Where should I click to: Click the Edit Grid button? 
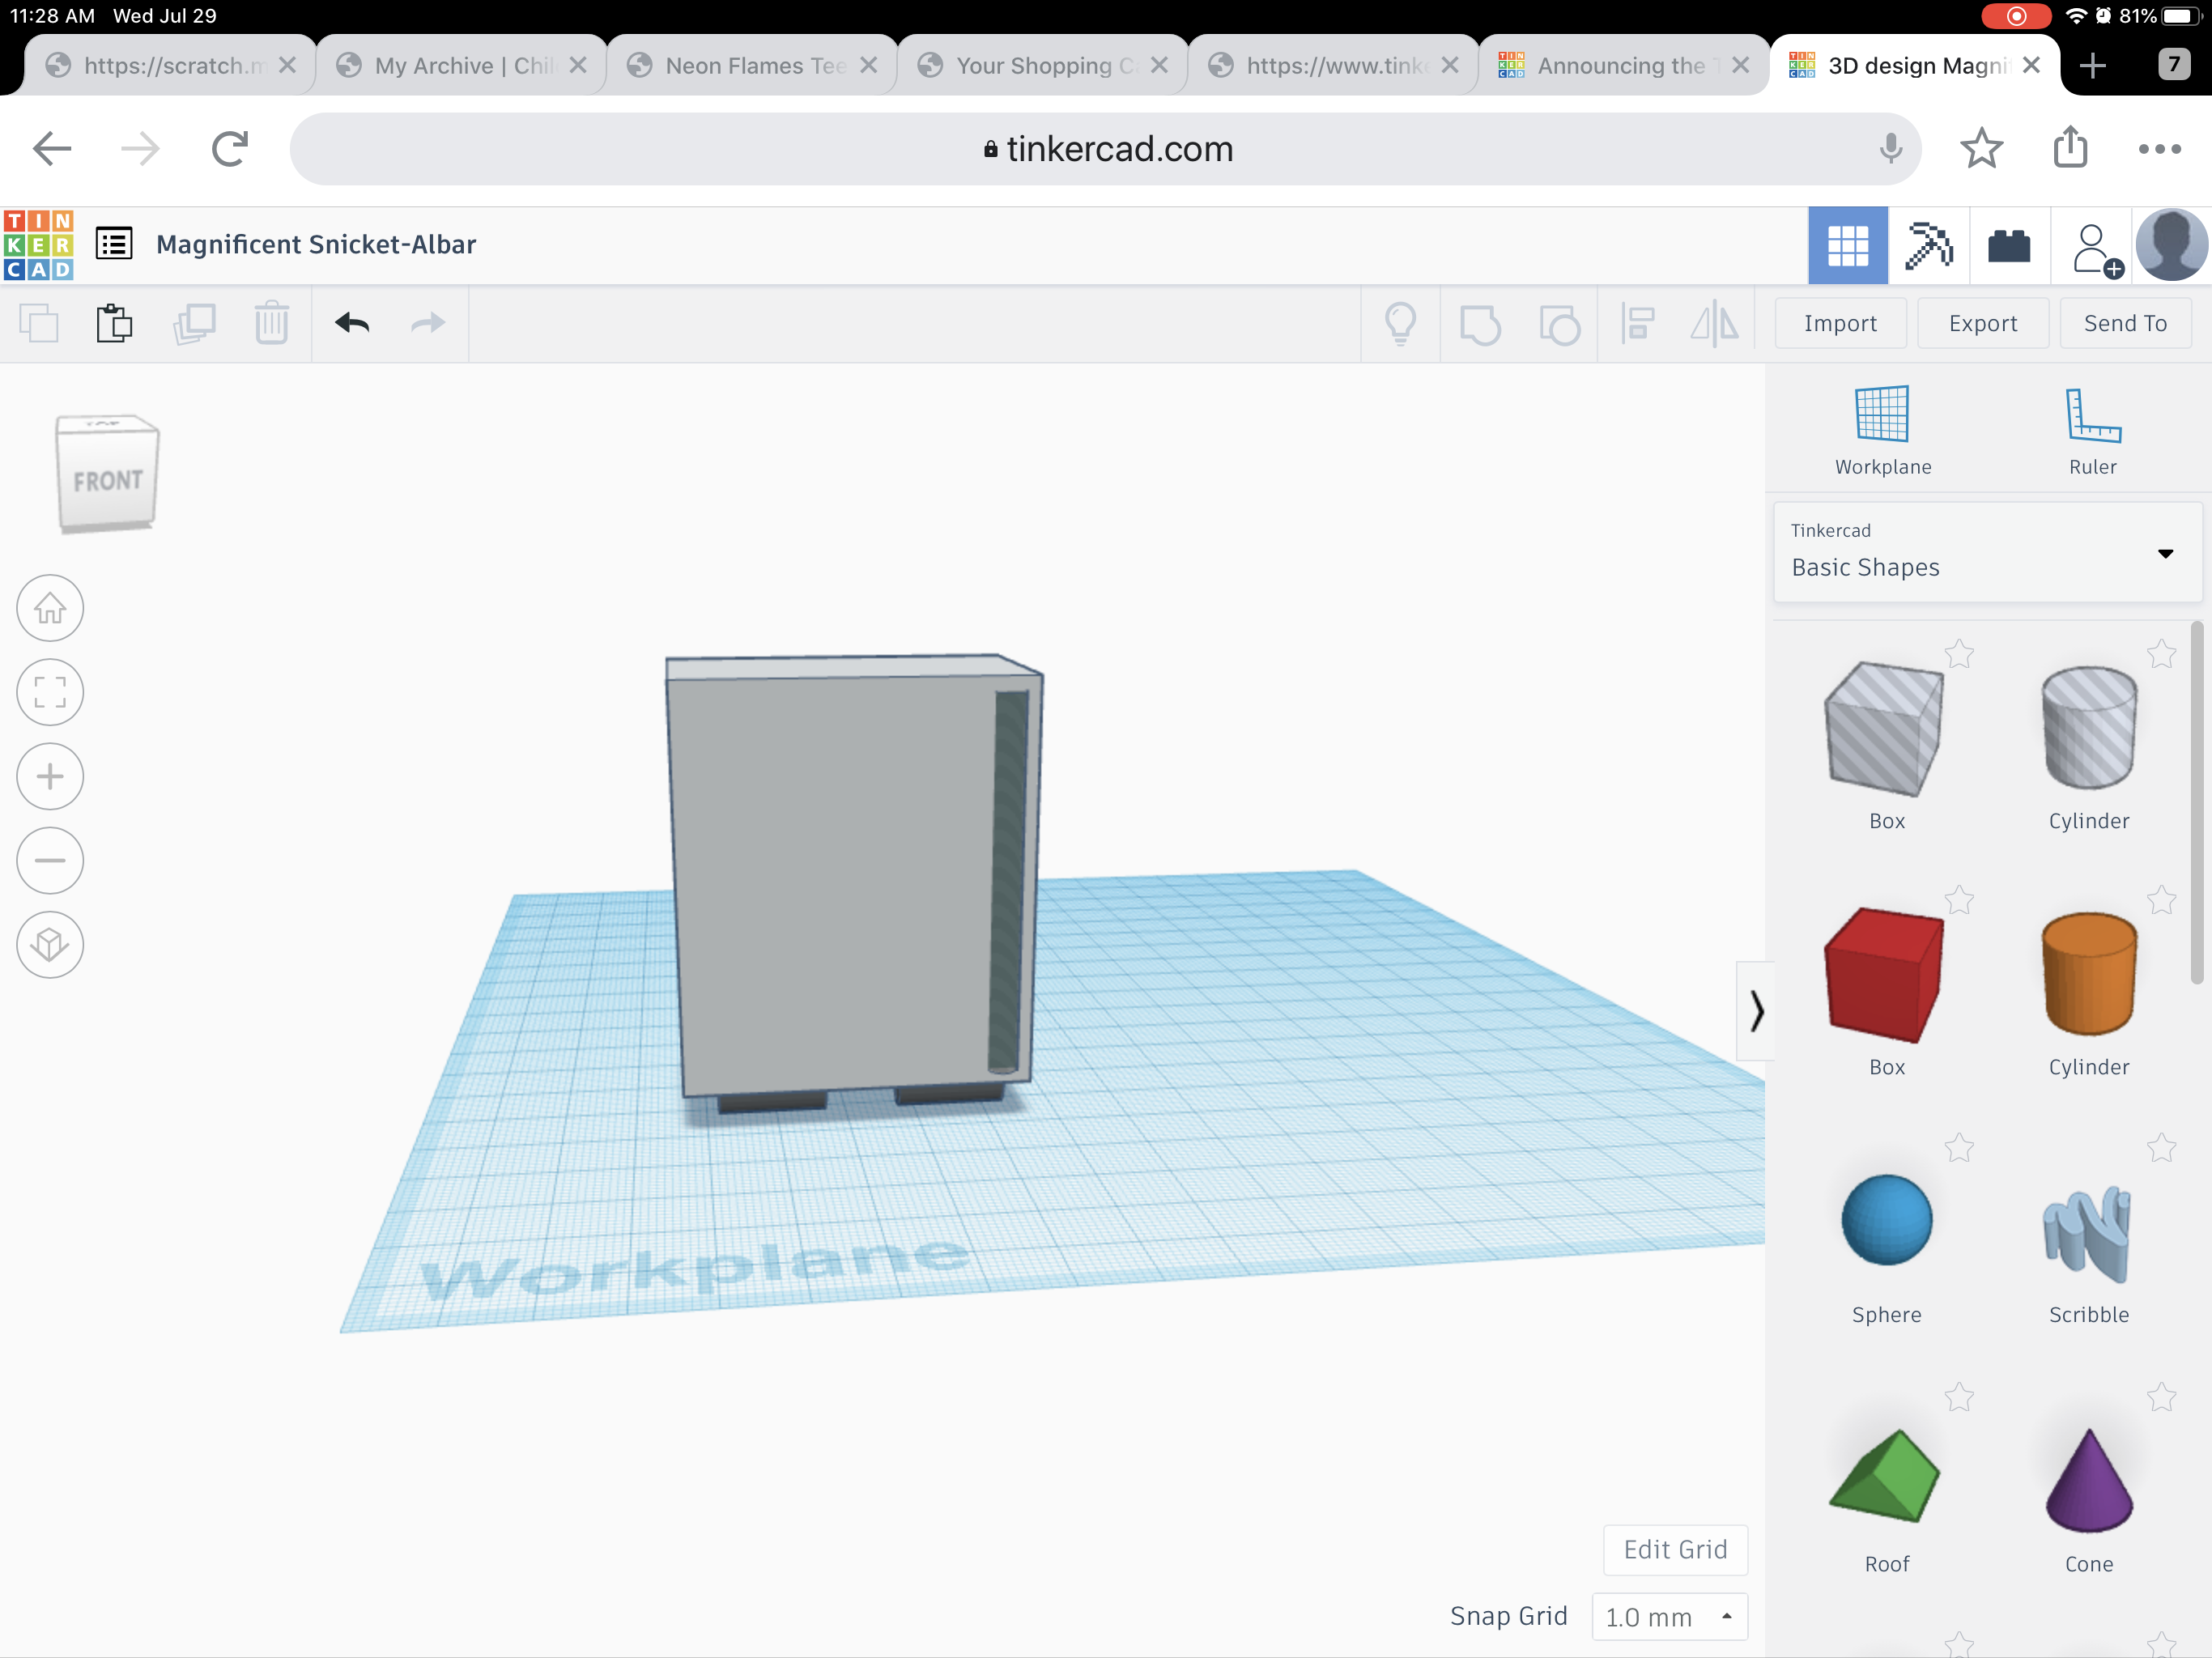[x=1675, y=1549]
